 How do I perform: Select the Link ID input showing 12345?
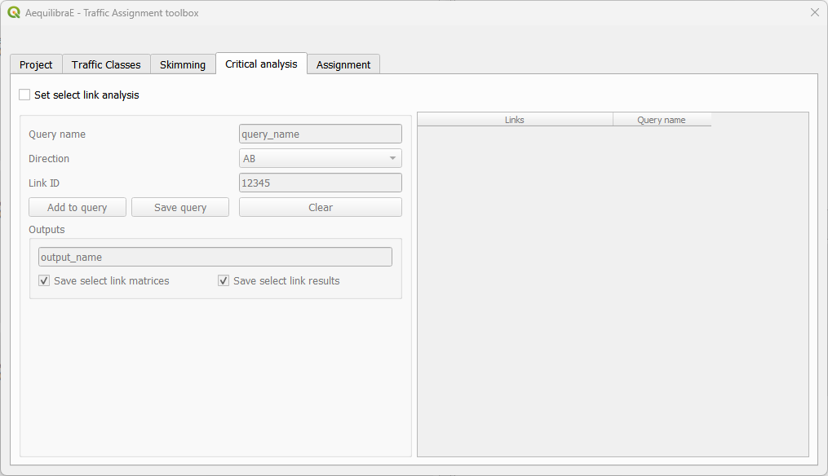[x=320, y=183]
